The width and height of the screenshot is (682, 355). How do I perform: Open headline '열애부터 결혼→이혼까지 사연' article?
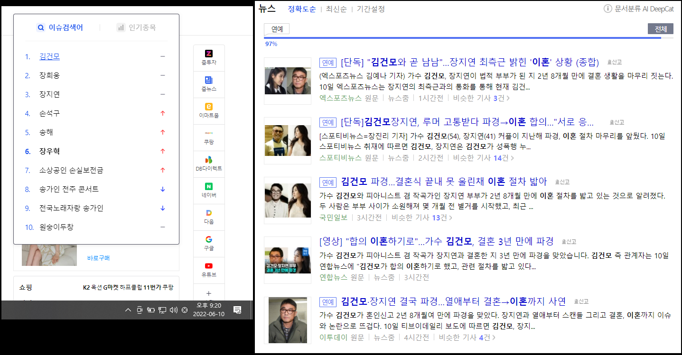(453, 301)
